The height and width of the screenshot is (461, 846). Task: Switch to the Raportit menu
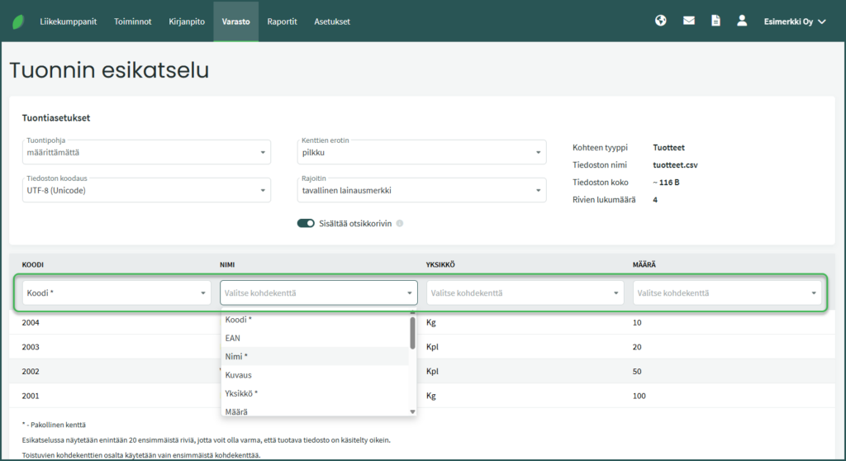[x=282, y=21]
